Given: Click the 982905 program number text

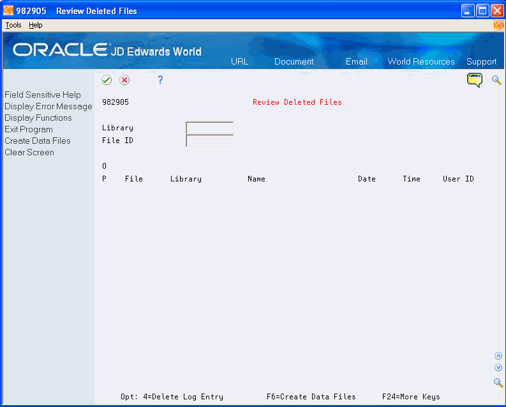Looking at the screenshot, I should pos(115,102).
